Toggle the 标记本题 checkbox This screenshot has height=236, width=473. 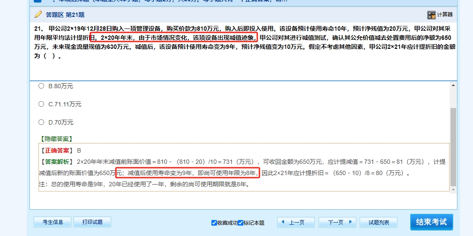click(x=241, y=223)
